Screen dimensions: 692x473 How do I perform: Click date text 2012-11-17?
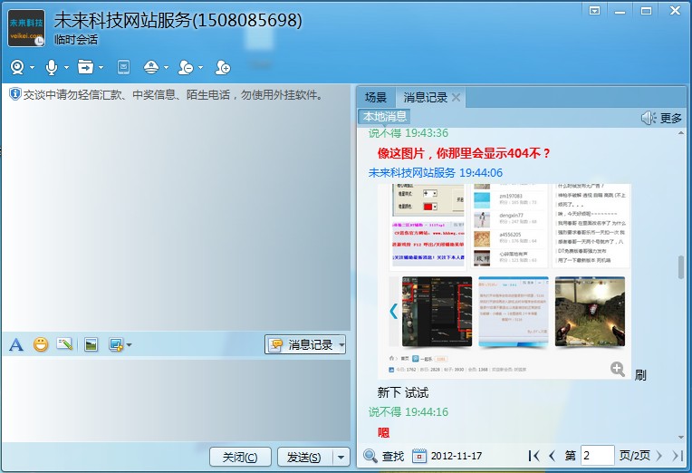point(457,456)
